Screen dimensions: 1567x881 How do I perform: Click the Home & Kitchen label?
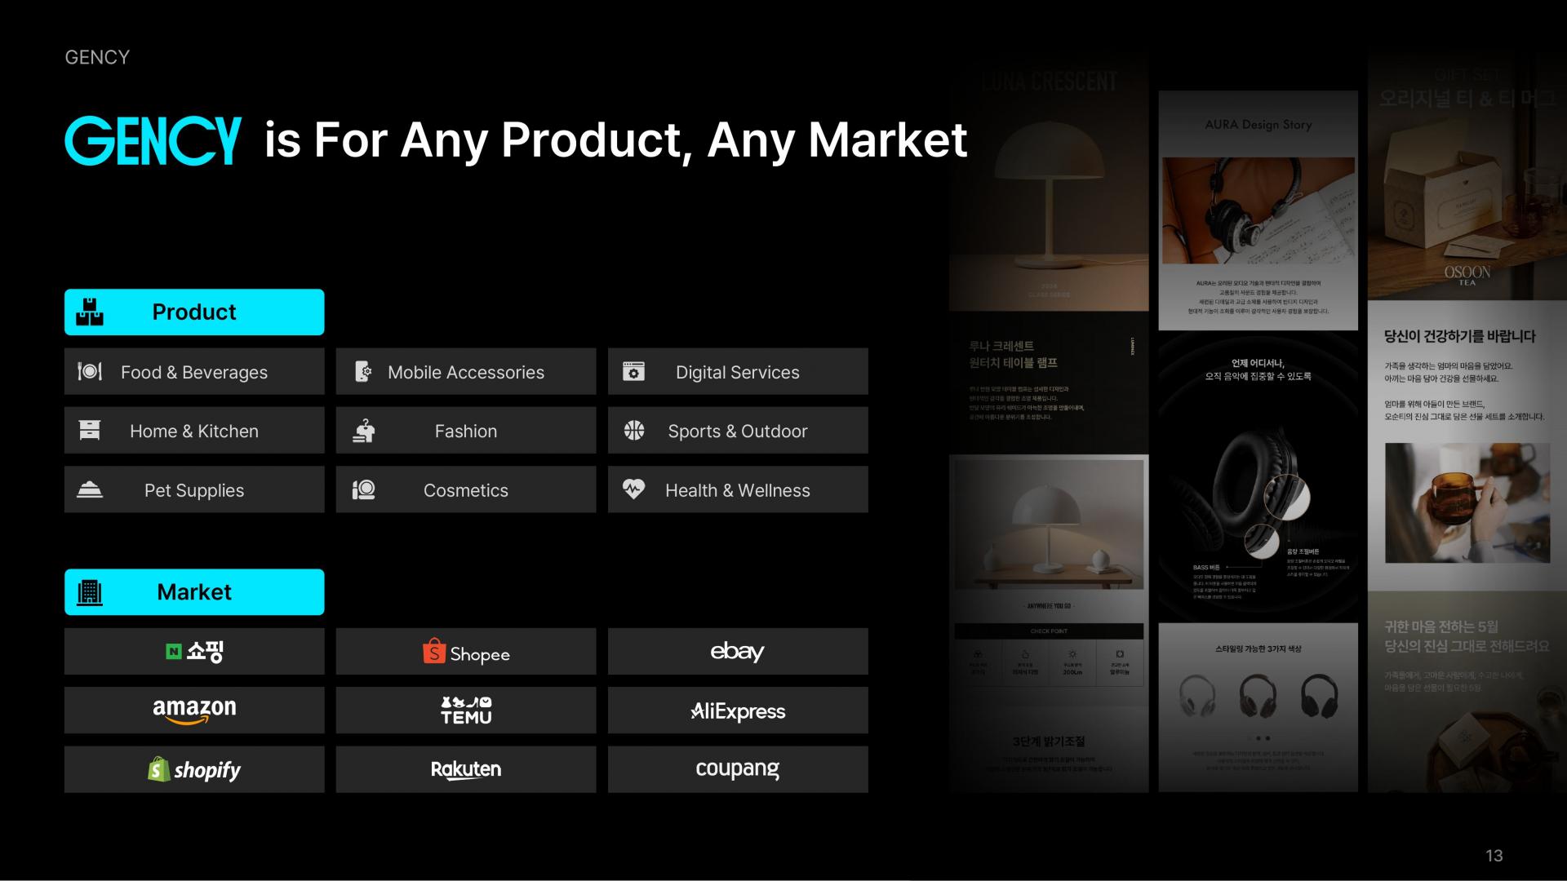tap(194, 431)
